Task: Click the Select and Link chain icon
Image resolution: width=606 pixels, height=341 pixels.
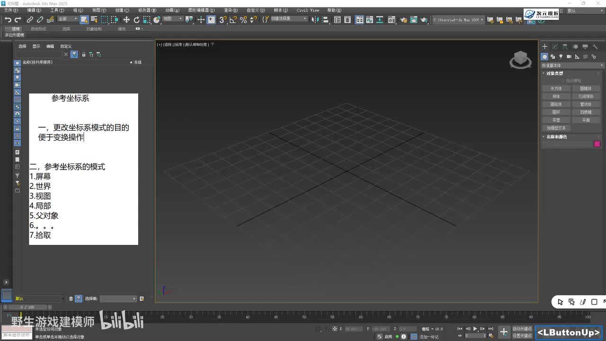Action: click(x=30, y=19)
